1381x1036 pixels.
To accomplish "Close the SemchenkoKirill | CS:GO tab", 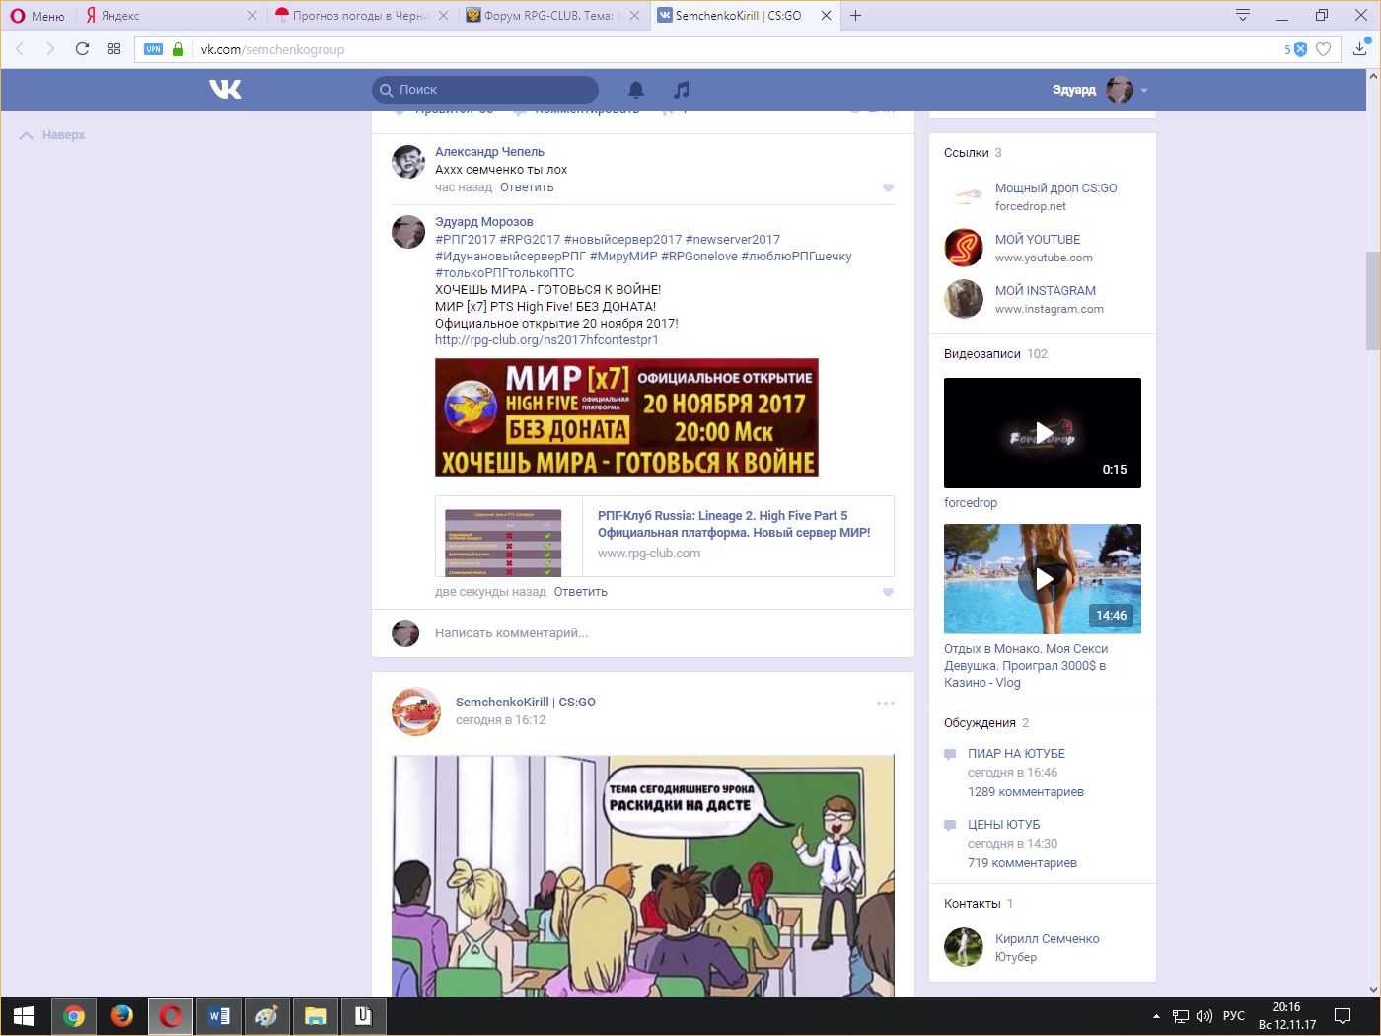I will coord(826,16).
